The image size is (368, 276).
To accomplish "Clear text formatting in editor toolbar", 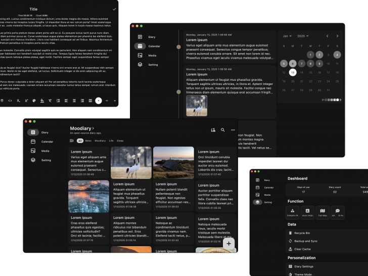I will pos(50,101).
